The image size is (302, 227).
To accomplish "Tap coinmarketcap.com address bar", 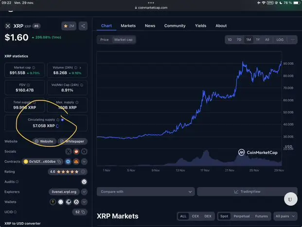I will point(151,8).
